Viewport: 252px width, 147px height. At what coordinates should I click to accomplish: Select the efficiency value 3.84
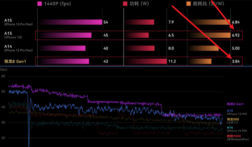tap(236, 61)
